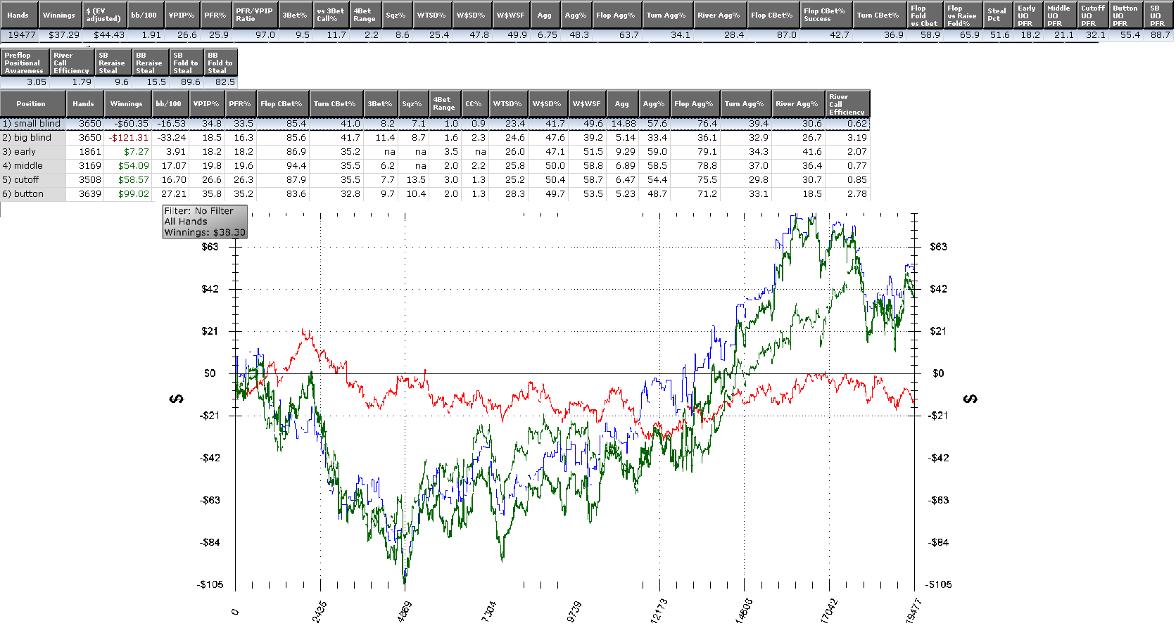Click the Steal Pct column header
This screenshot has height=628, width=1176.
(x=998, y=15)
